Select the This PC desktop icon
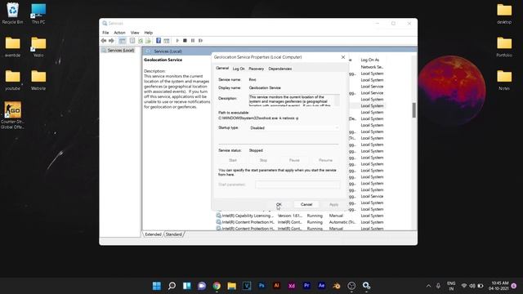The image size is (523, 294). (x=38, y=13)
